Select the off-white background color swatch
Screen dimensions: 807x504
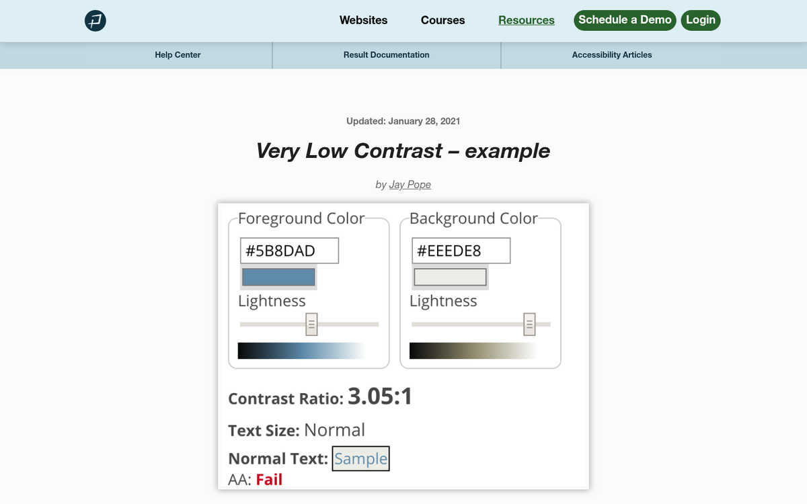[x=450, y=277]
